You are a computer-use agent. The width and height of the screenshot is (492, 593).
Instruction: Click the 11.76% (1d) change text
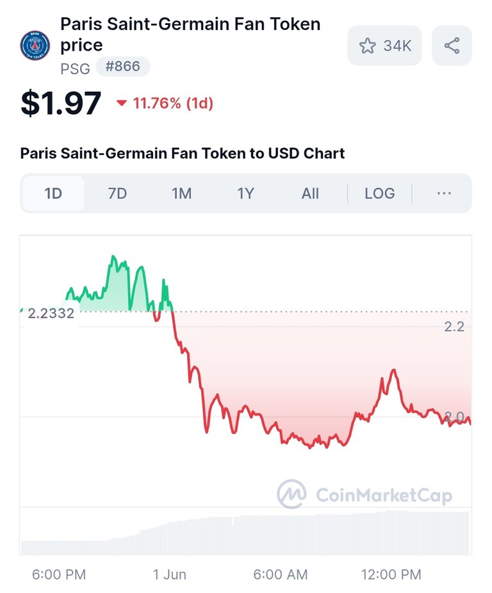click(173, 103)
